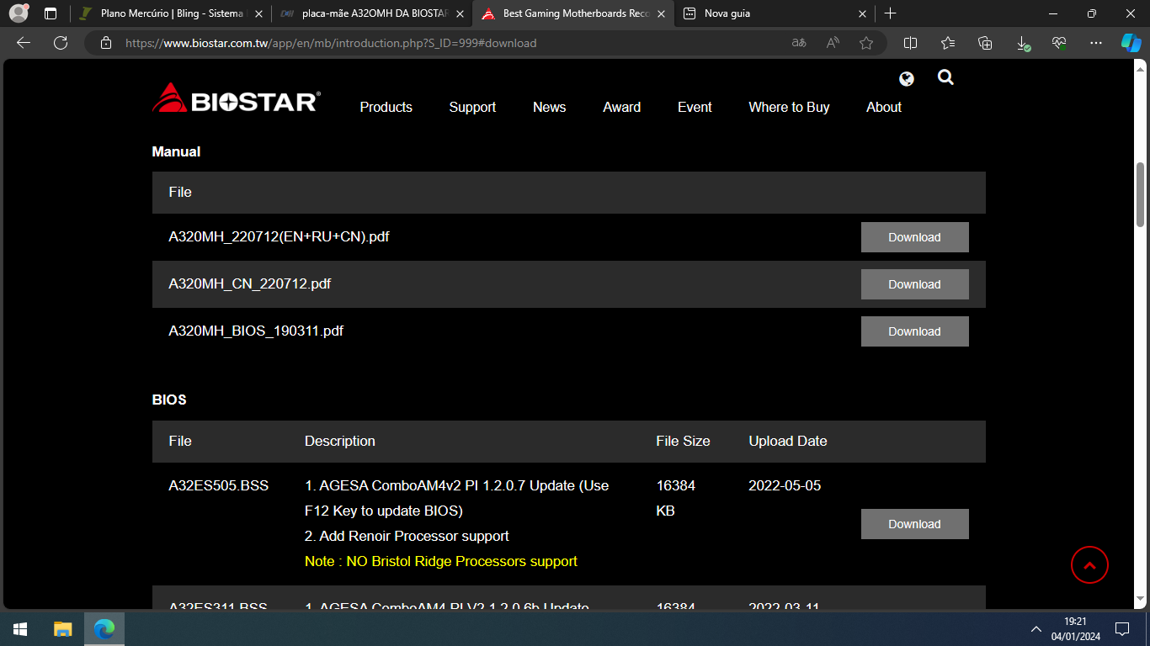This screenshot has width=1150, height=646.
Task: Open the Products menu
Action: click(386, 108)
